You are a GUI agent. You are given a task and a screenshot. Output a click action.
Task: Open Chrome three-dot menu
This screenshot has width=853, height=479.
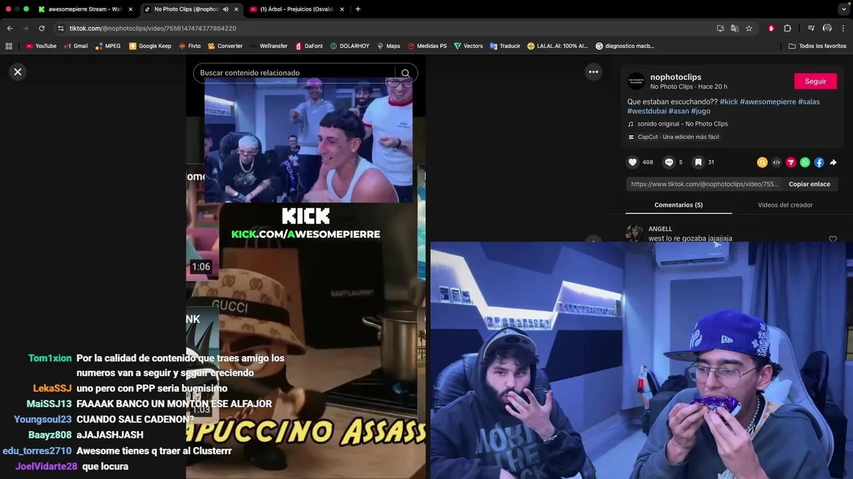click(844, 29)
